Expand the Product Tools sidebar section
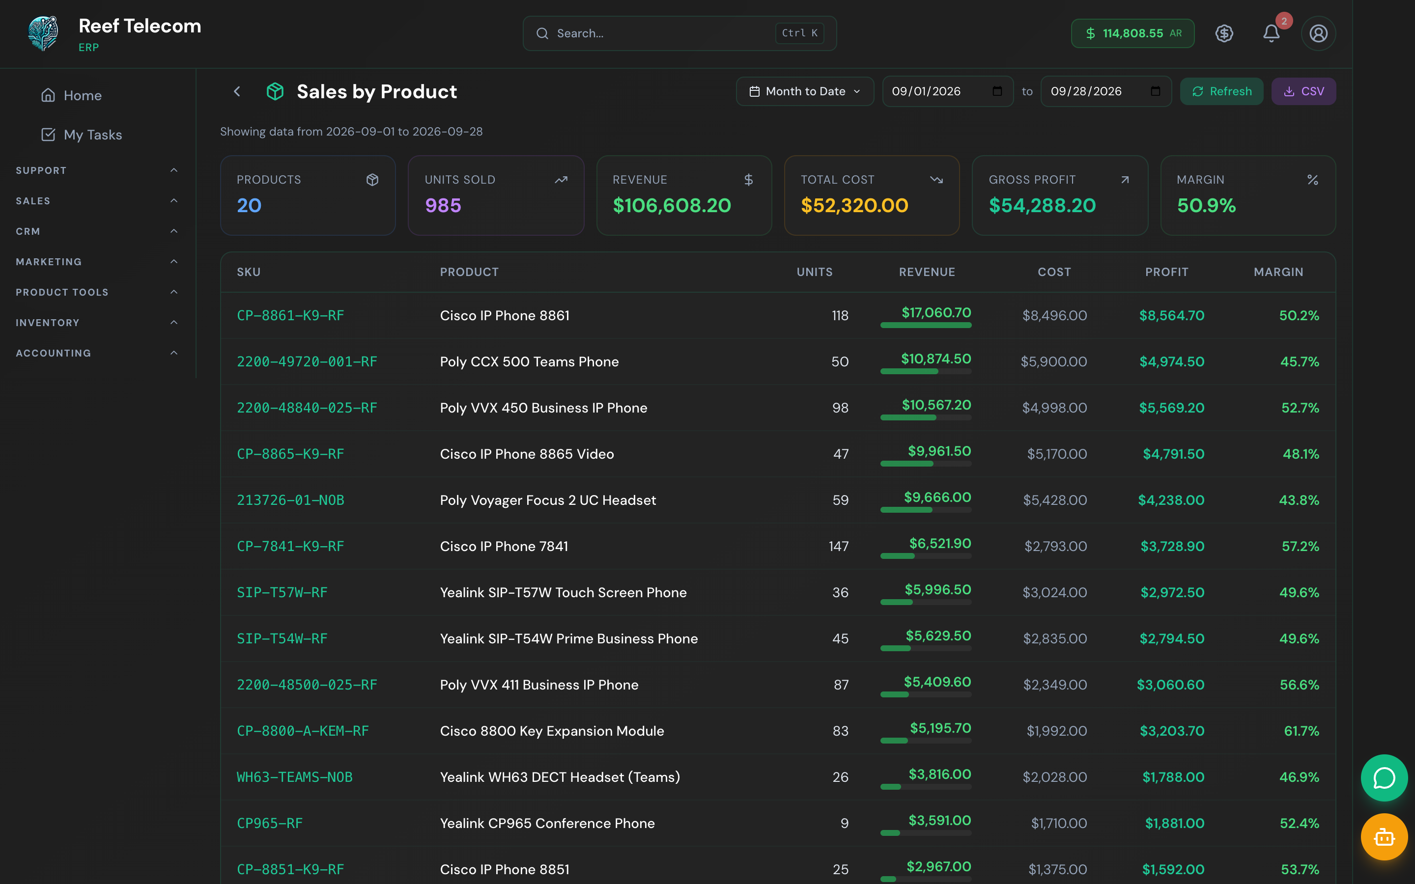 pyautogui.click(x=97, y=292)
